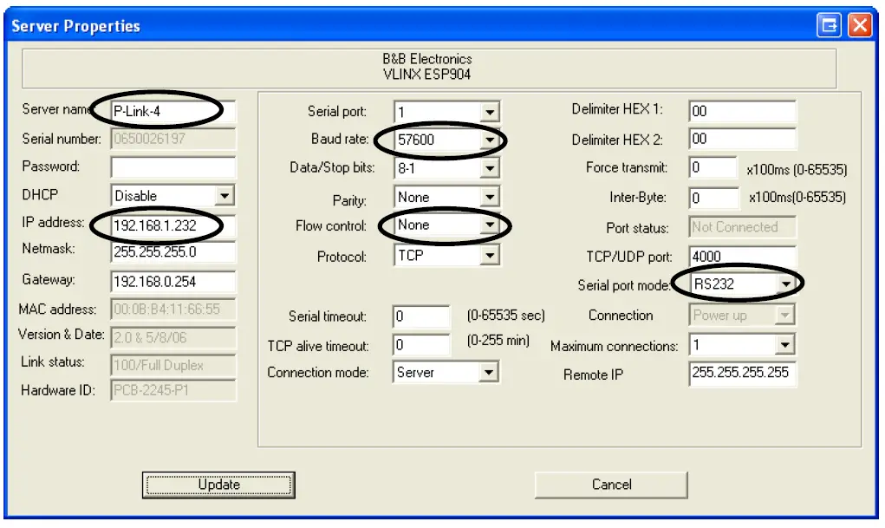Click the restore window icon in title bar
Image resolution: width=885 pixels, height=528 pixels.
click(x=829, y=25)
